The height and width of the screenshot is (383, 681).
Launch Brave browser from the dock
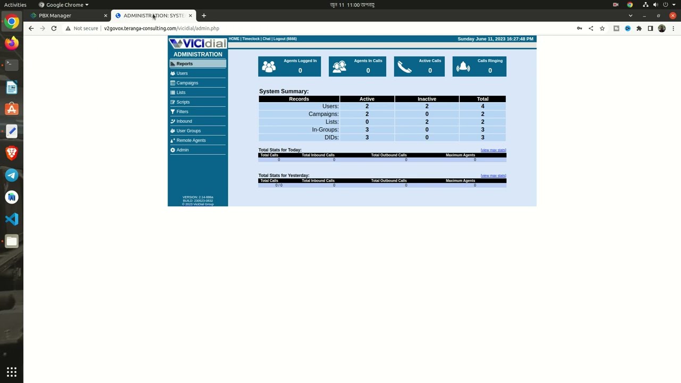pyautogui.click(x=12, y=153)
